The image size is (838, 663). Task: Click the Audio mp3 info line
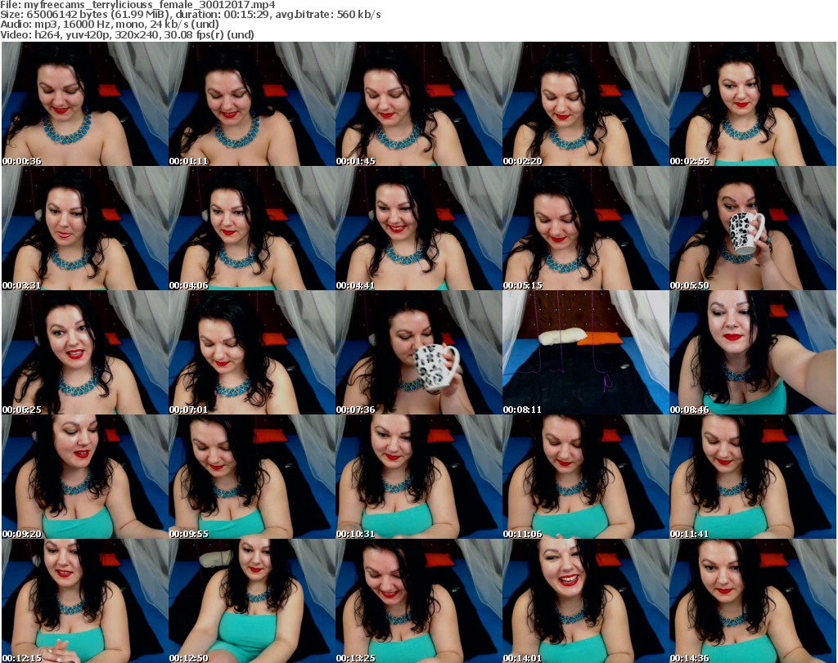point(110,25)
